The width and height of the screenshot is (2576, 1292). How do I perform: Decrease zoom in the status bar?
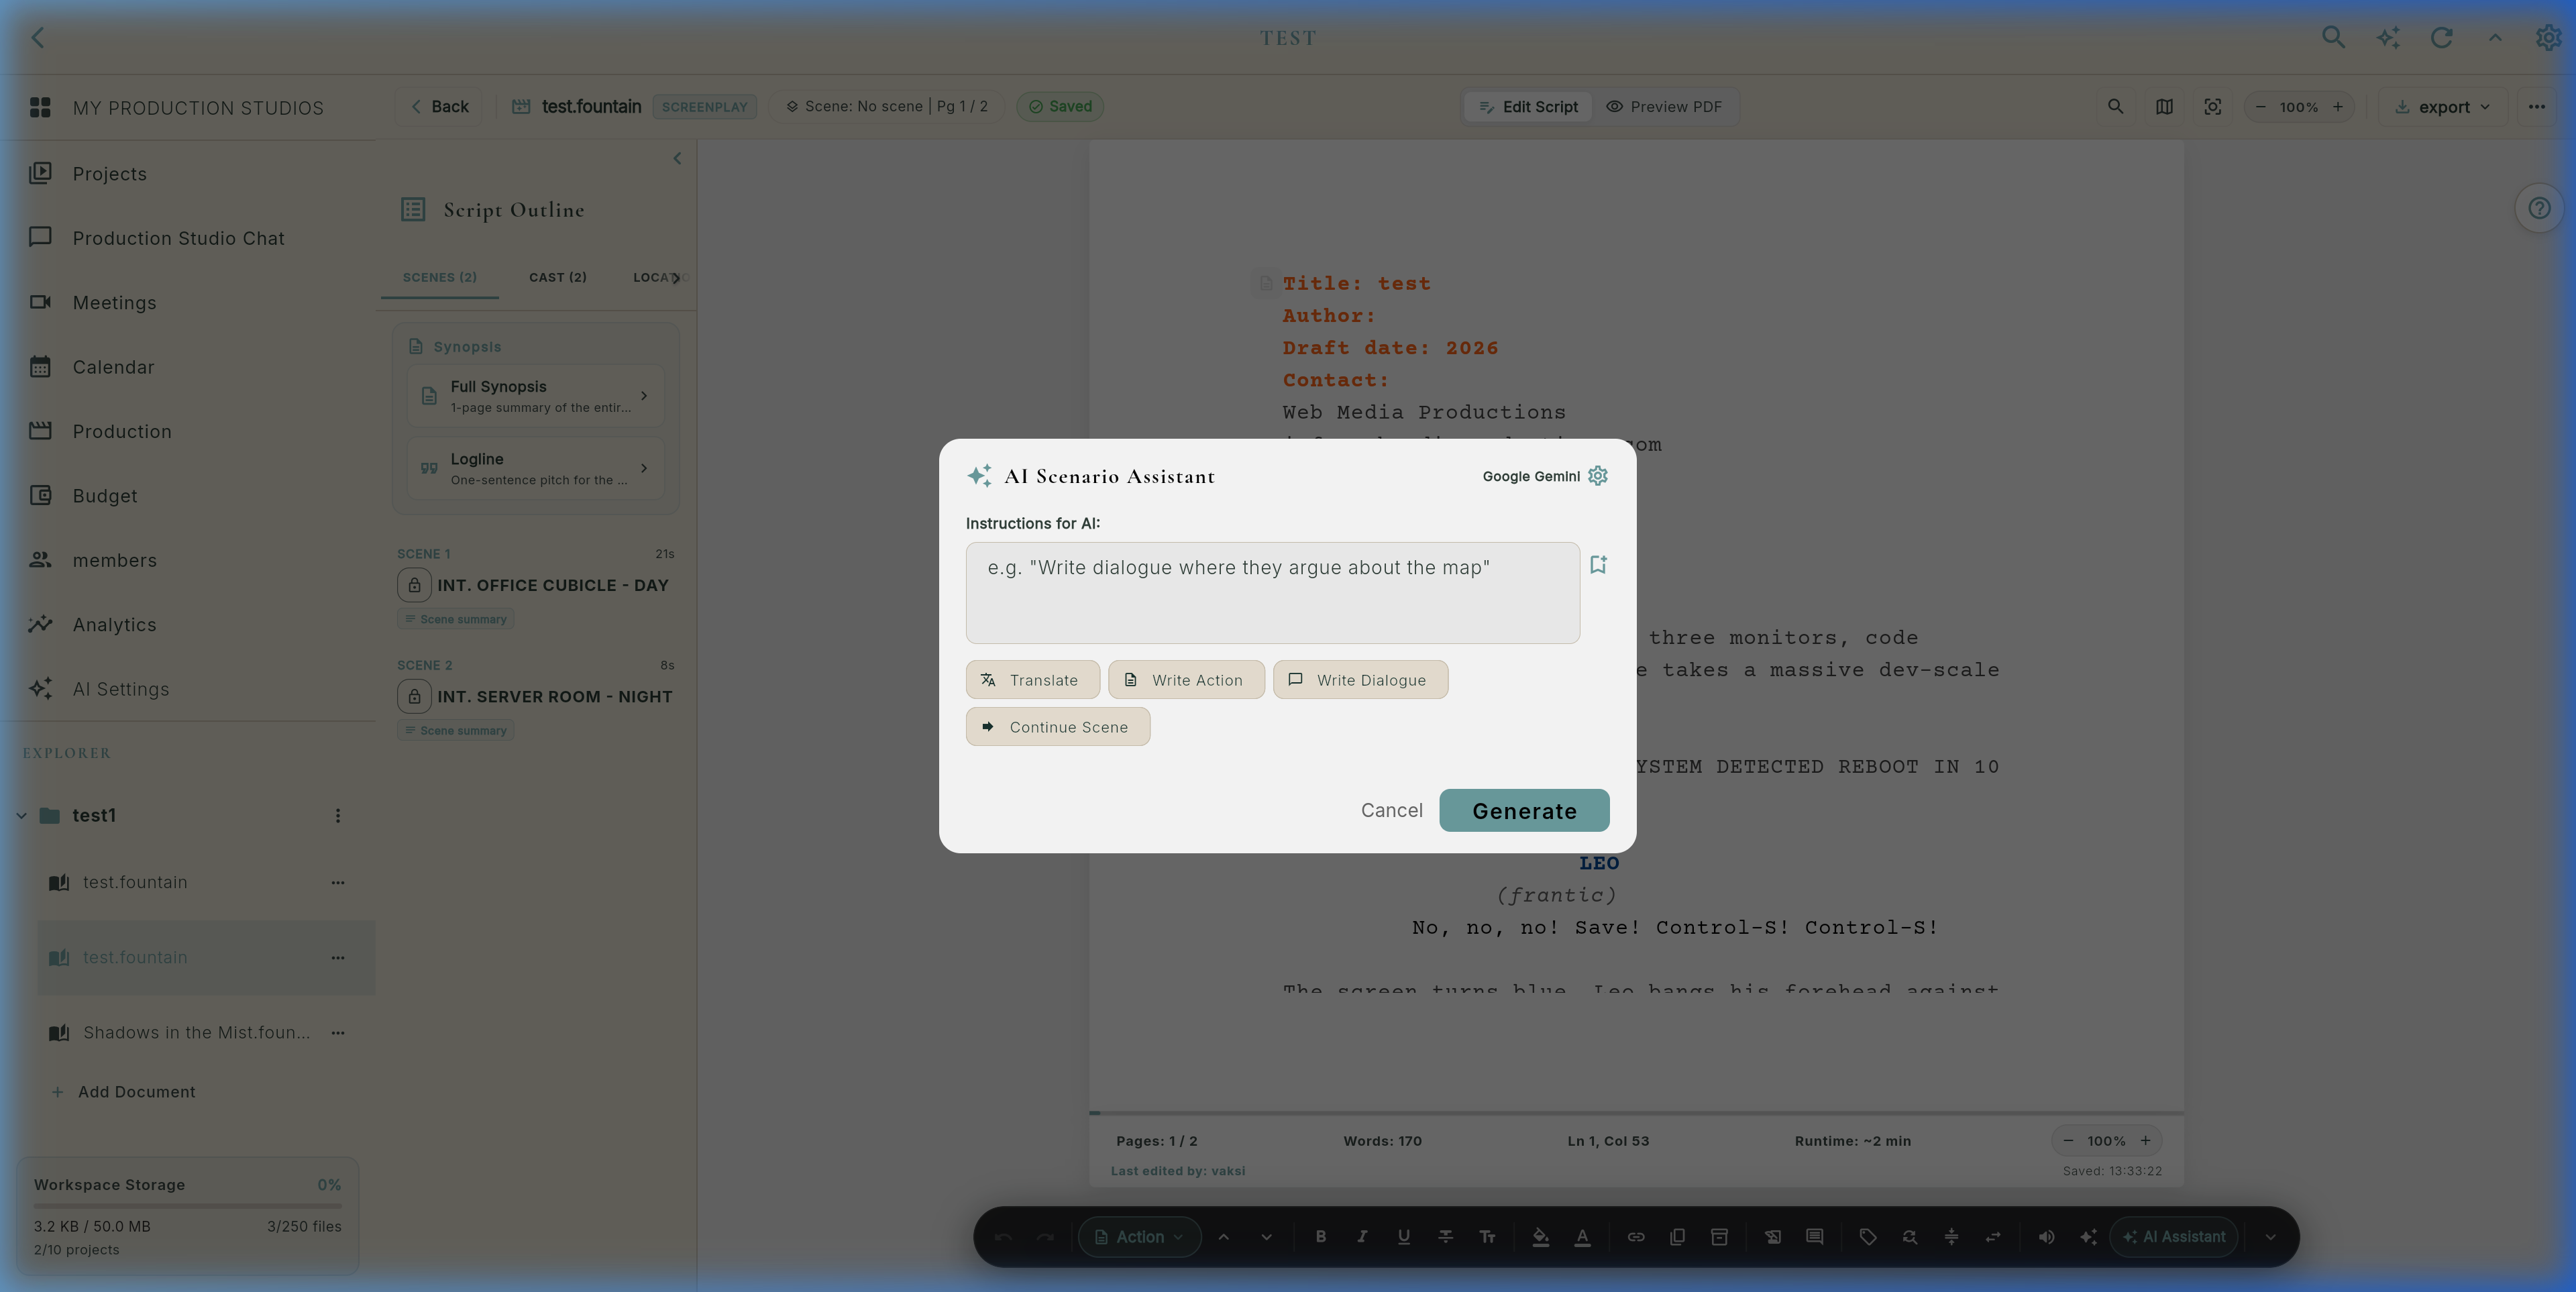click(x=2068, y=1141)
